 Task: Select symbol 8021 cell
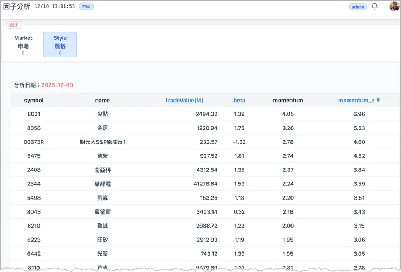34,114
